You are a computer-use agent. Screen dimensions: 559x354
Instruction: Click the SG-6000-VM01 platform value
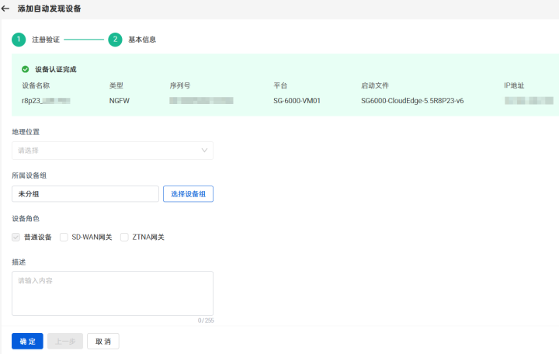297,101
